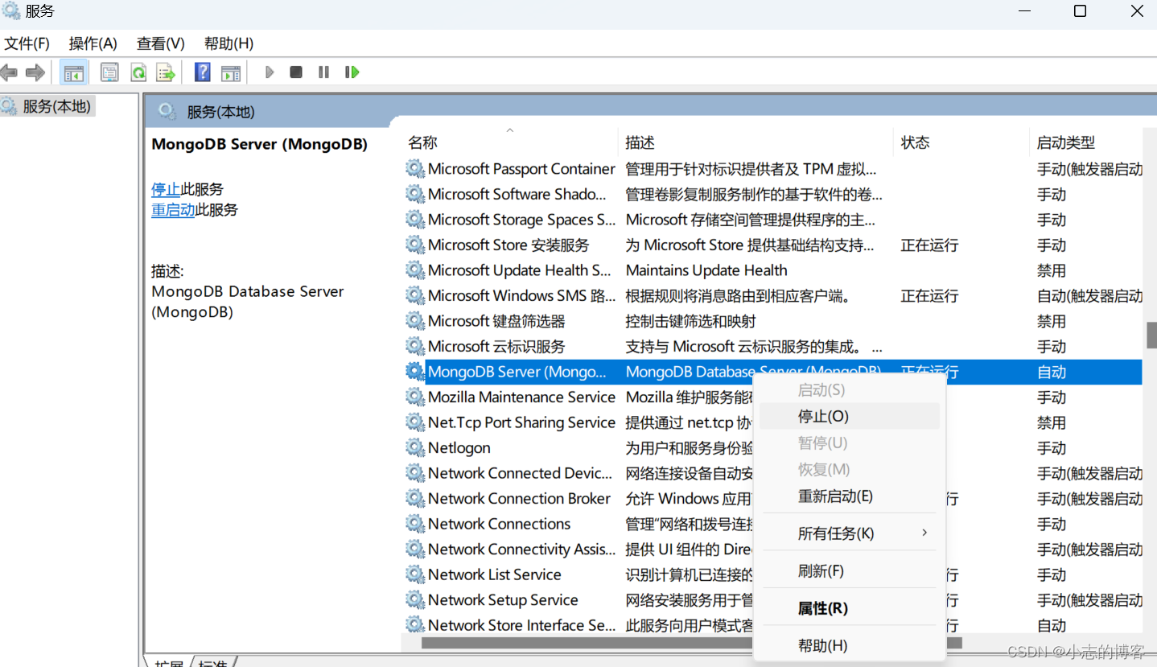The height and width of the screenshot is (667, 1157).
Task: Click gear icon beside Microsoft Store 安装服务
Action: tap(415, 245)
